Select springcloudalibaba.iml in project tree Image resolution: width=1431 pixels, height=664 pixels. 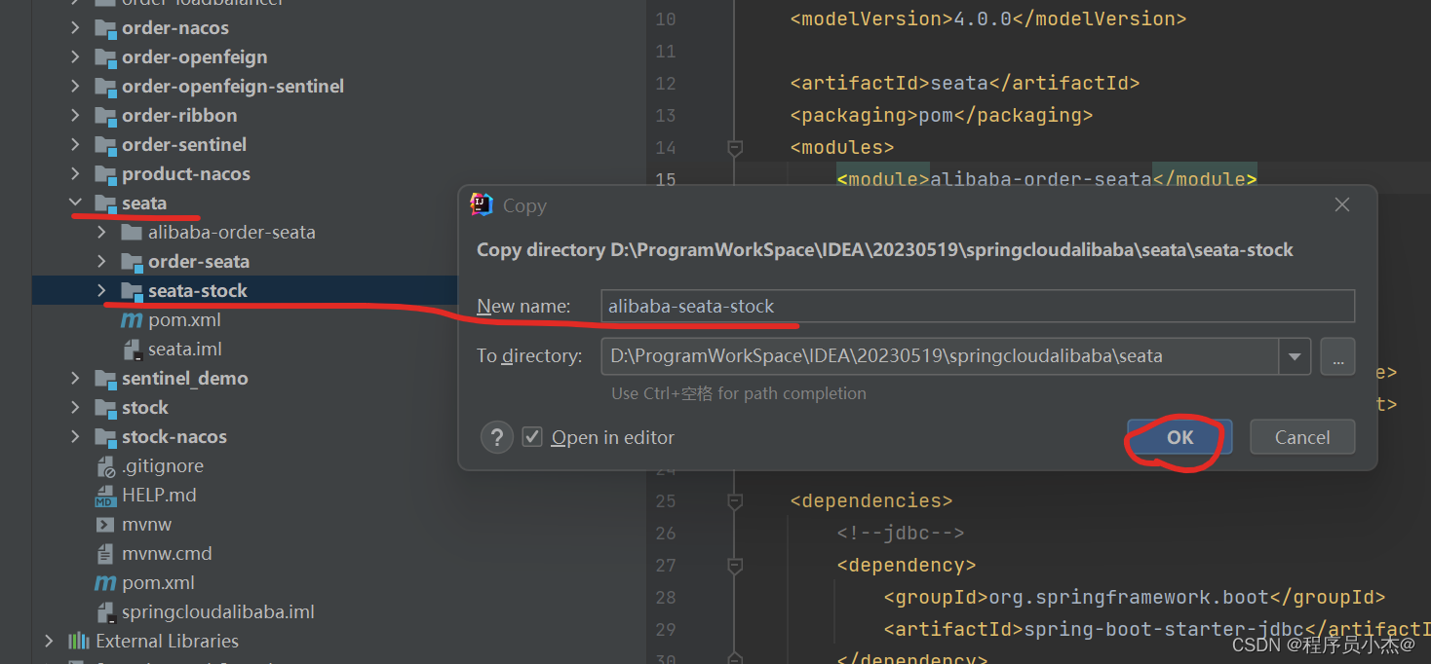tap(218, 612)
